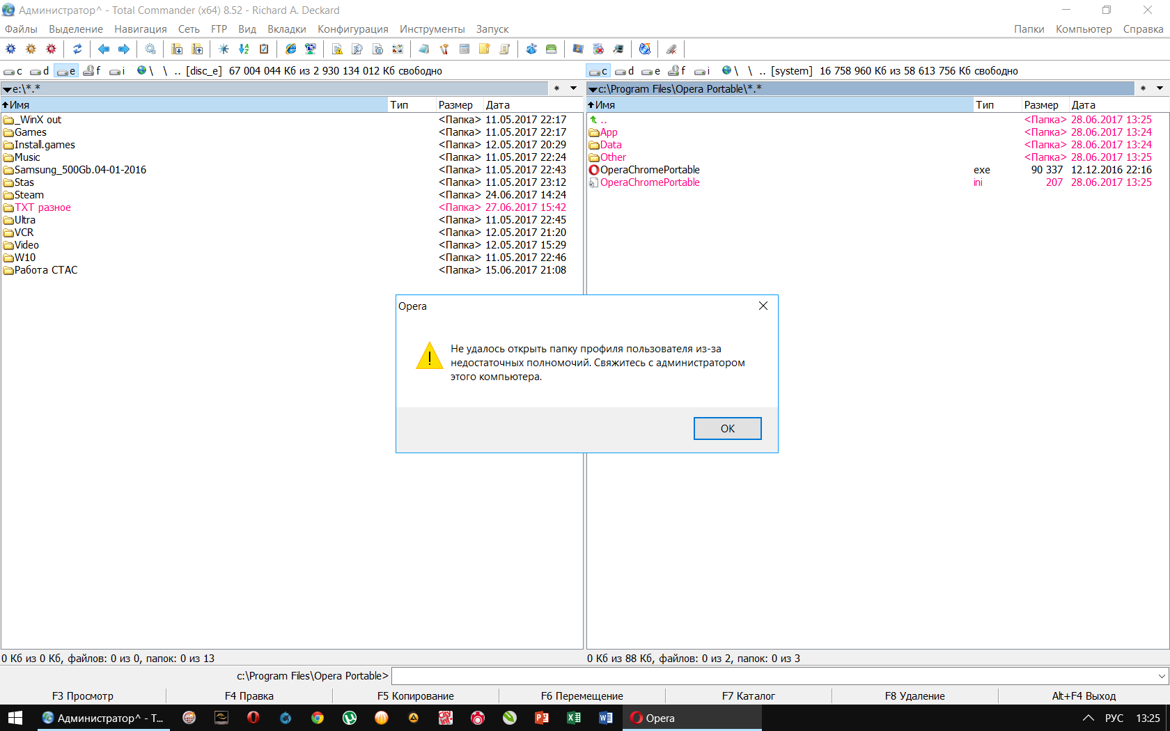The image size is (1170, 731).
Task: Sort right panel by Дата column
Action: tap(1118, 105)
